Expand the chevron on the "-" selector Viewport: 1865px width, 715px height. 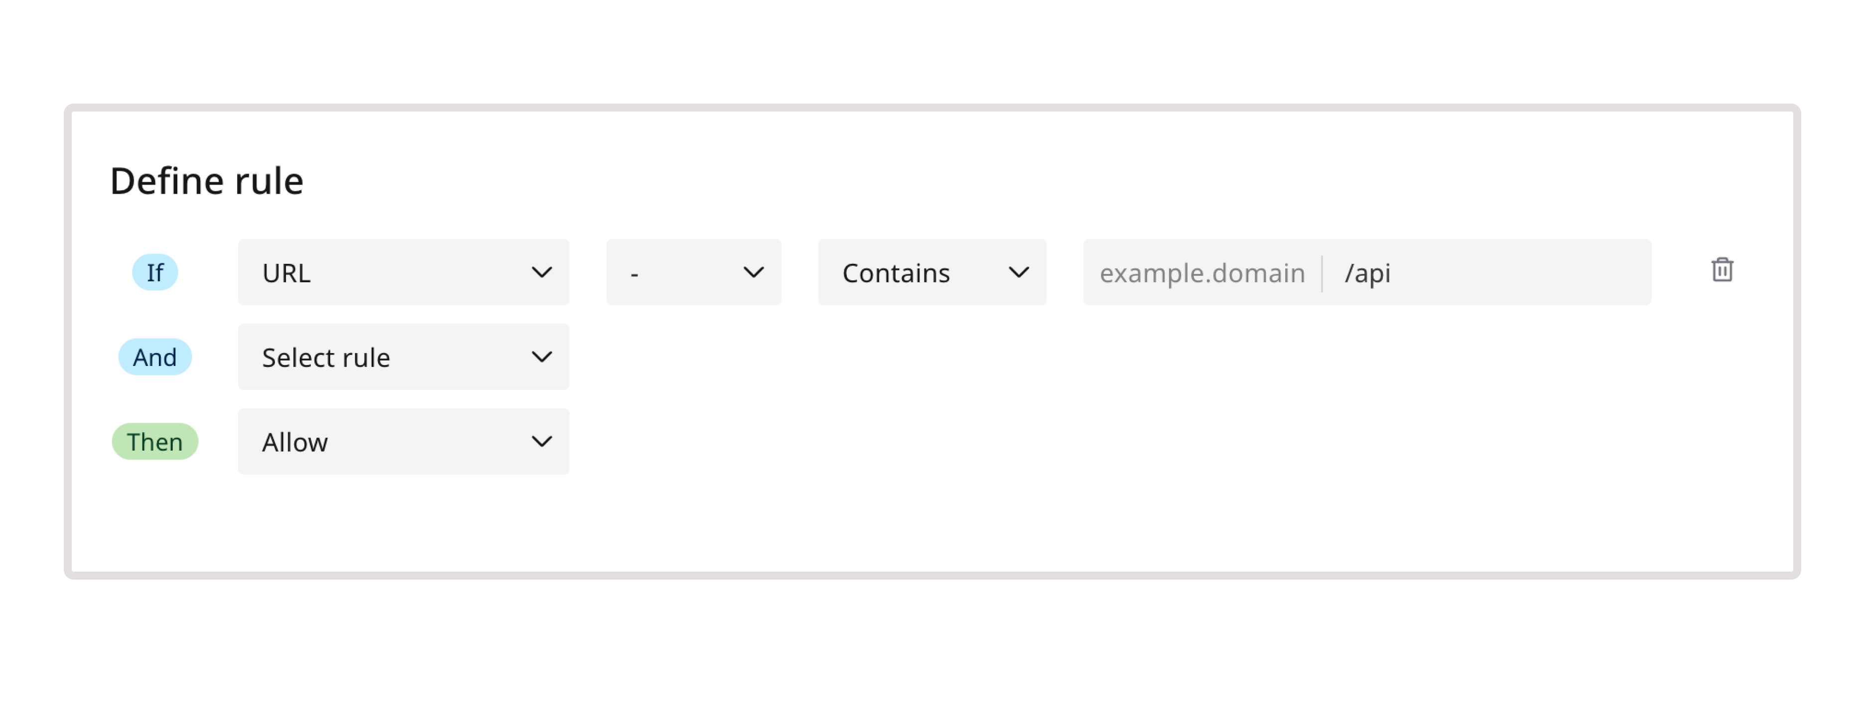tap(753, 272)
